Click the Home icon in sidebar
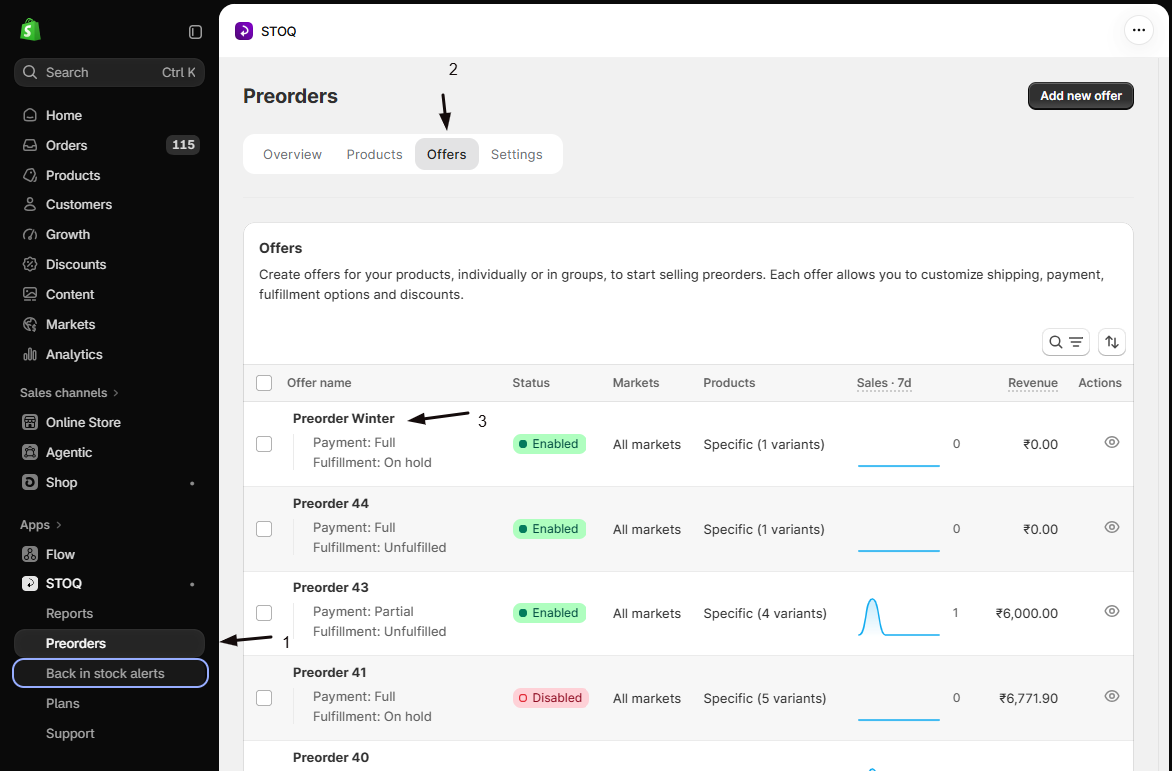Screen dimensions: 1172x771 click(x=30, y=115)
